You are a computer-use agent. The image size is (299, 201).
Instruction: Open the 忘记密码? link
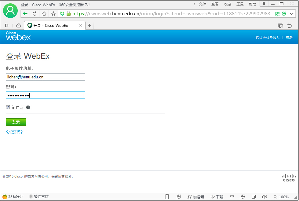click(14, 132)
